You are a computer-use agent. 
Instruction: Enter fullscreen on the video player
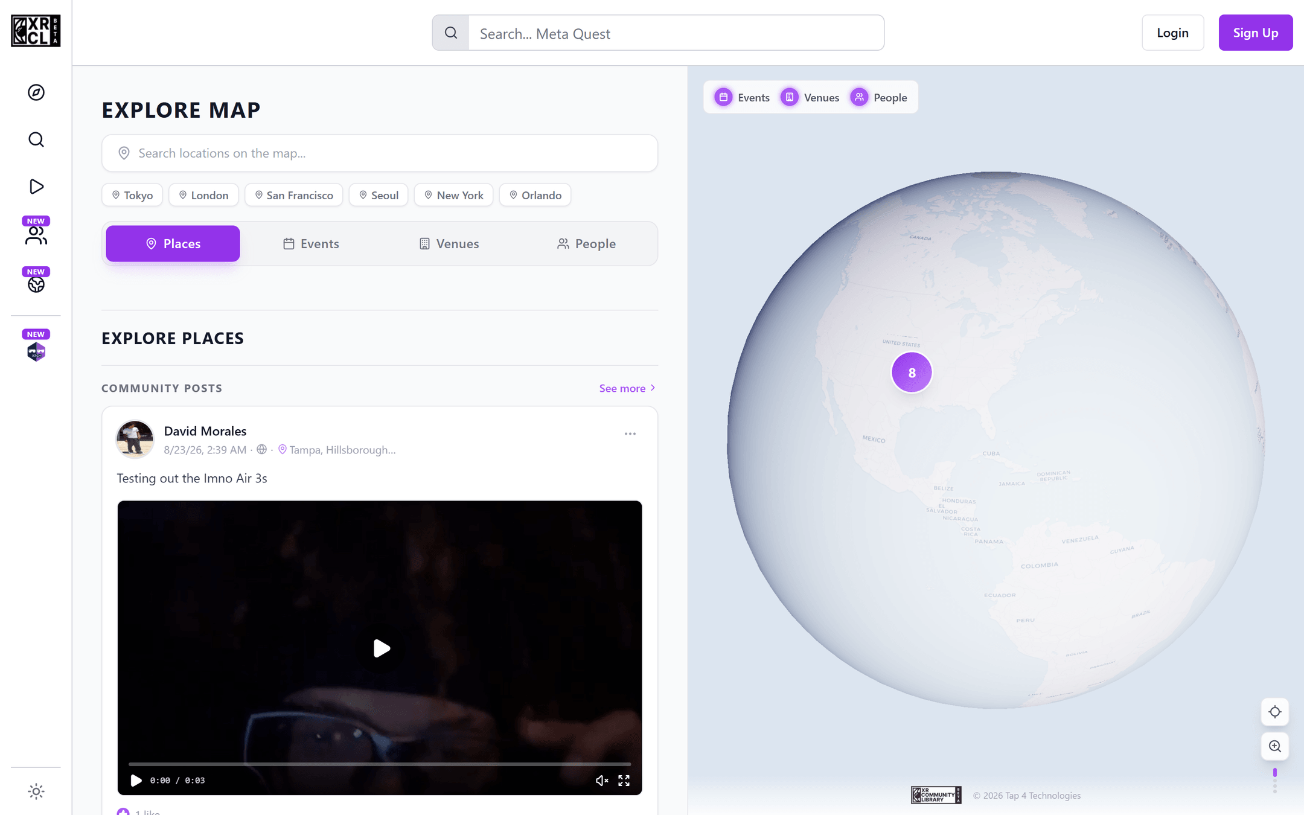pyautogui.click(x=624, y=781)
